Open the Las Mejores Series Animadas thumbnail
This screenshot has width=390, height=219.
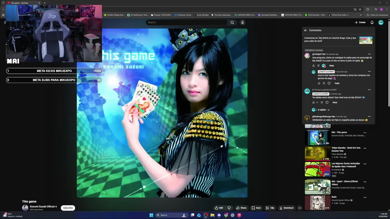click(317, 169)
